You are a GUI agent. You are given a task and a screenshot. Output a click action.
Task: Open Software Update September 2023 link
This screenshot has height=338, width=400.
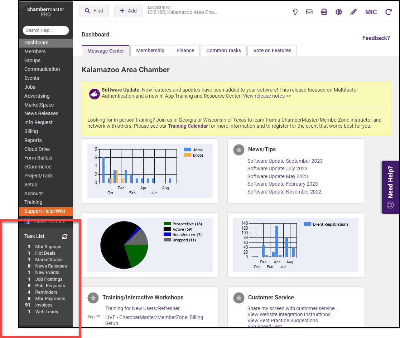pyautogui.click(x=285, y=161)
